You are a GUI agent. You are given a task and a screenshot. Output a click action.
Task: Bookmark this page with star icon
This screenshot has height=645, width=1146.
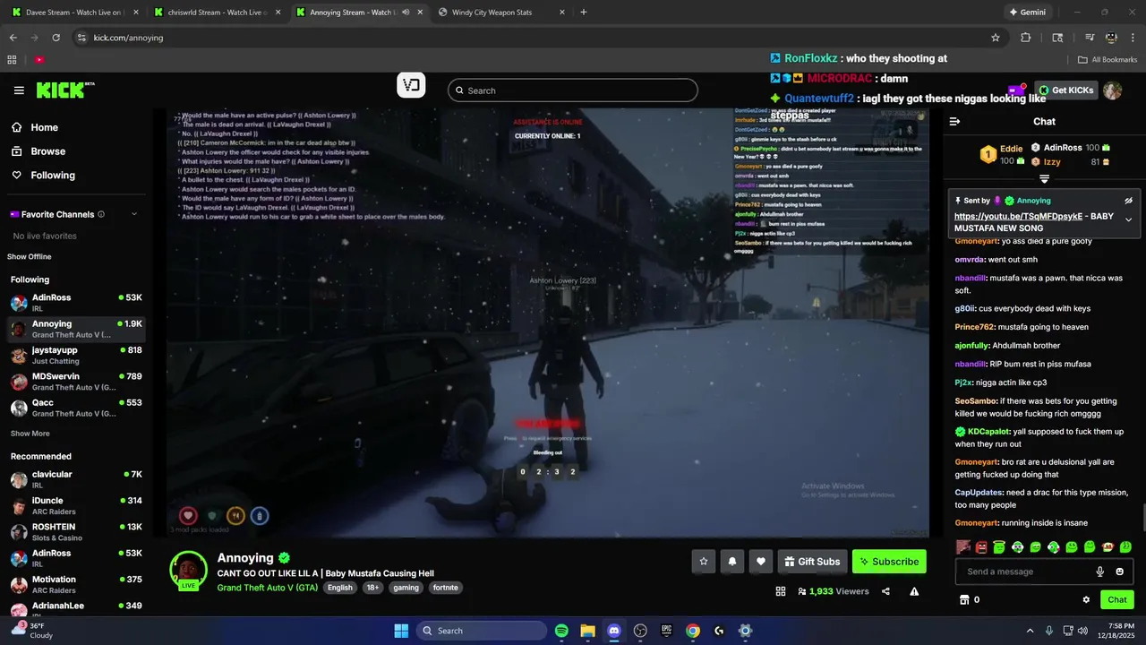click(x=995, y=38)
